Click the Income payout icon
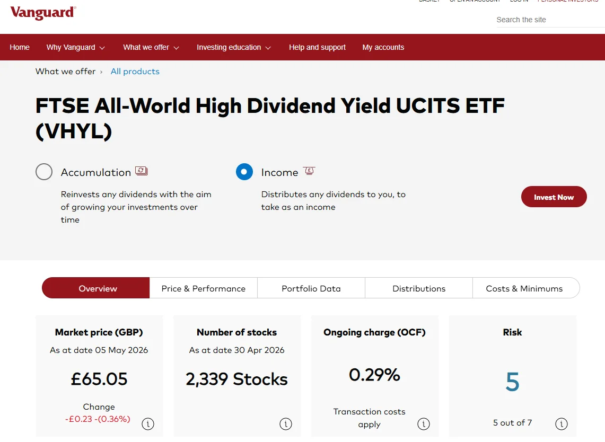The image size is (605, 442). pos(309,171)
